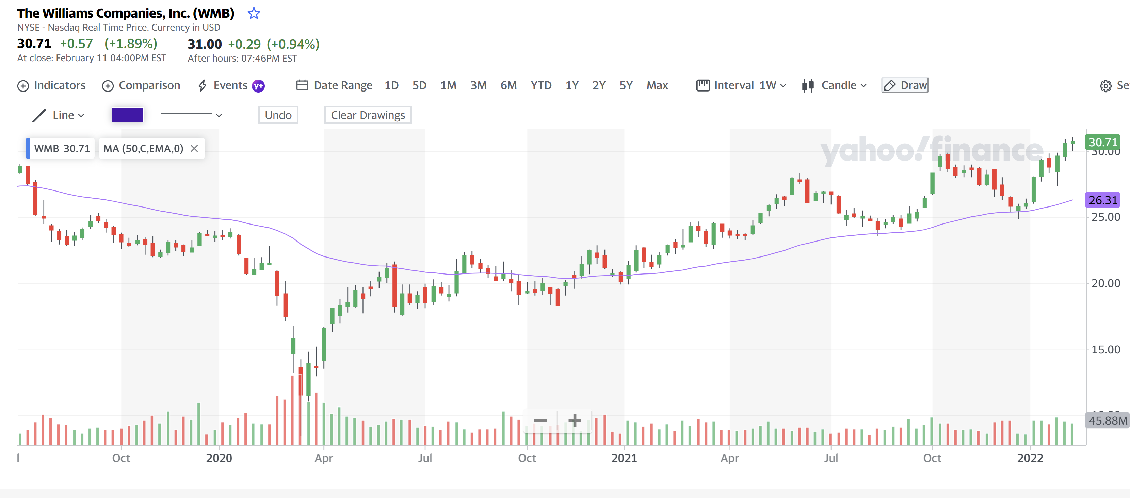Expand the line style dropdown
This screenshot has width=1130, height=498.
point(191,115)
